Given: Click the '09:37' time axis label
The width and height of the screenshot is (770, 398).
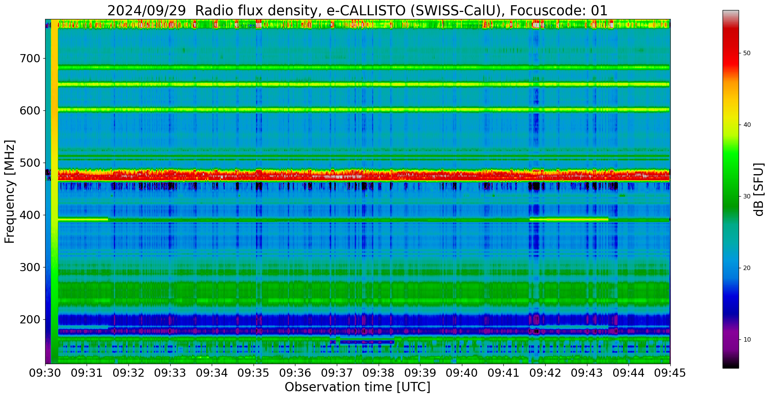Looking at the screenshot, I should coord(337,373).
